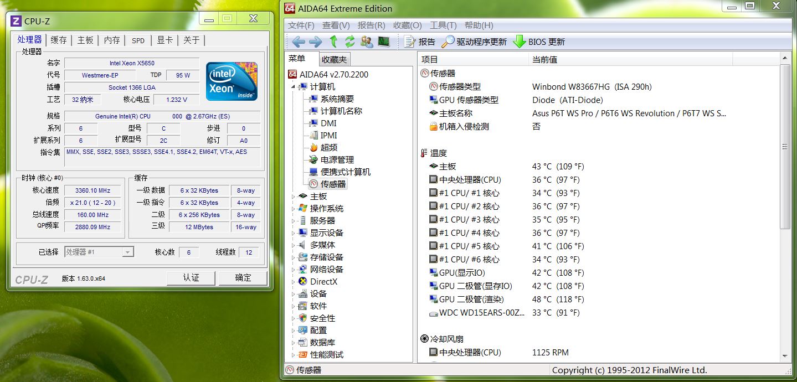
Task: Switch to the 收藏夹 tab in AIDA64
Action: point(335,59)
